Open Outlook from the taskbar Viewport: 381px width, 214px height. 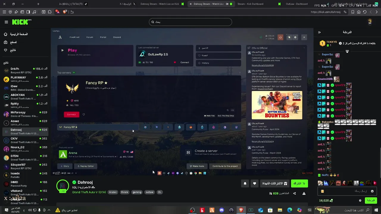260,210
